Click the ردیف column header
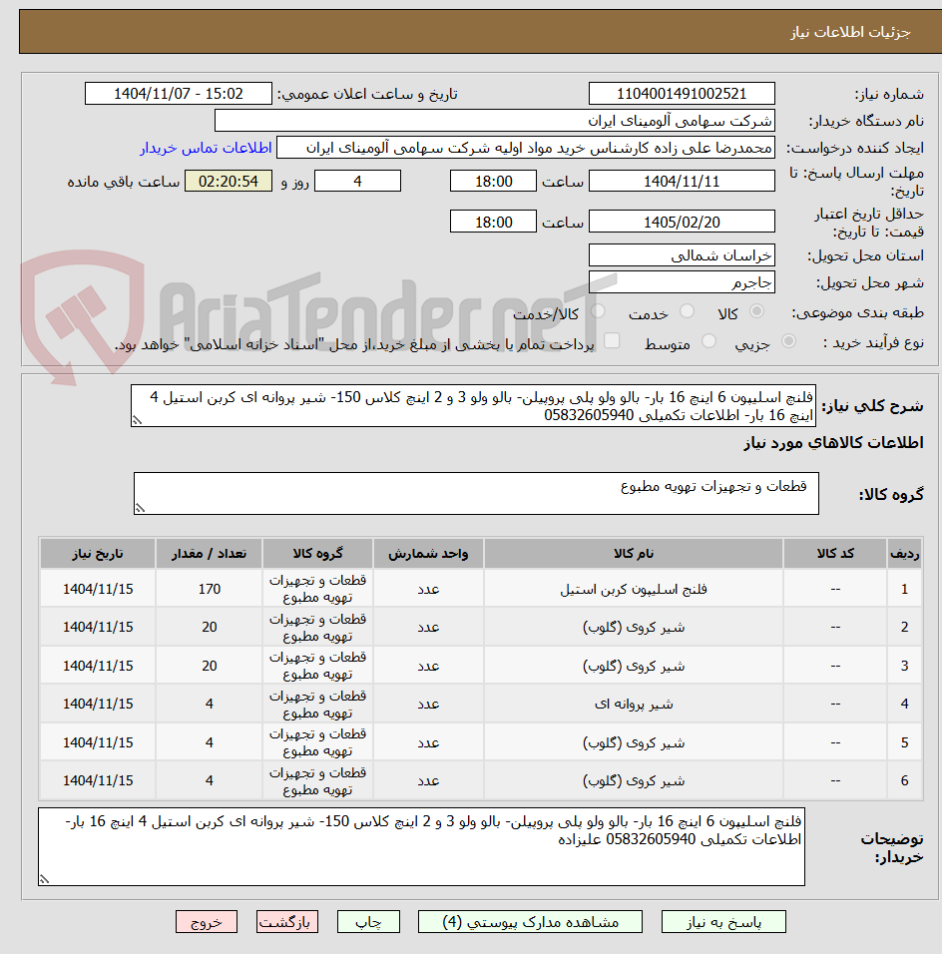 click(905, 553)
